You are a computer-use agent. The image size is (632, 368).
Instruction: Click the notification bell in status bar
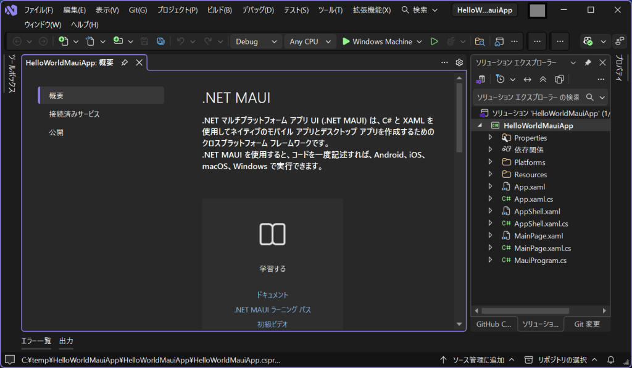(x=611, y=360)
